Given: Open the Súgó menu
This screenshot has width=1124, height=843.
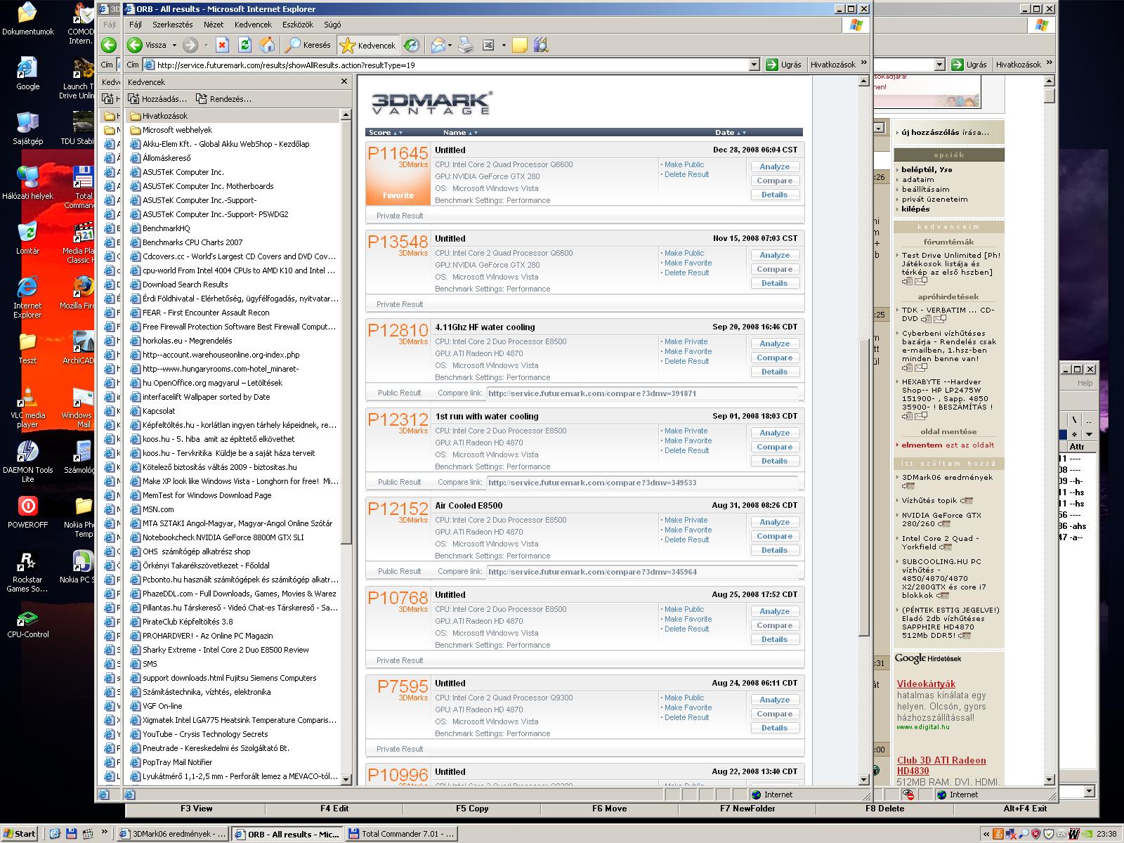Looking at the screenshot, I should 332,25.
